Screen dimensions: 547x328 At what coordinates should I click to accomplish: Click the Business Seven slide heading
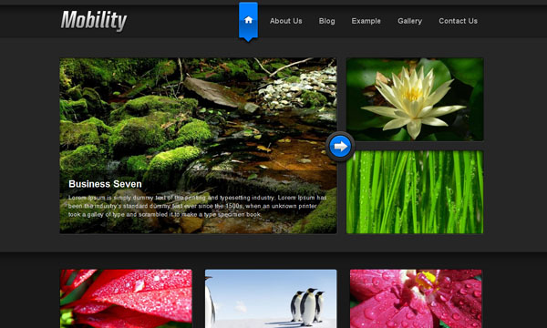click(105, 184)
